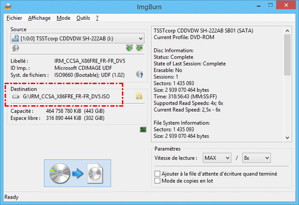The image size is (299, 205).
Task: Click the destination path G:\IRM_CCSA ISO text
Action: point(68,97)
